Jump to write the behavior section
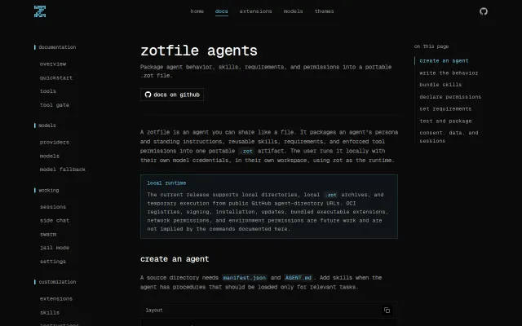This screenshot has height=326, width=522. tap(449, 73)
